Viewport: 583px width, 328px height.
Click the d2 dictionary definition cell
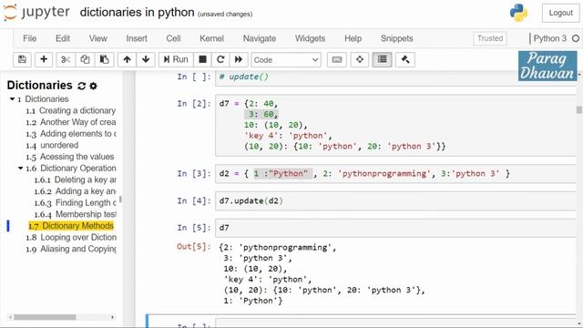click(395, 174)
